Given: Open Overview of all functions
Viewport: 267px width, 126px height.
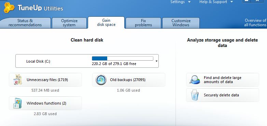Looking at the screenshot, I should (x=255, y=22).
